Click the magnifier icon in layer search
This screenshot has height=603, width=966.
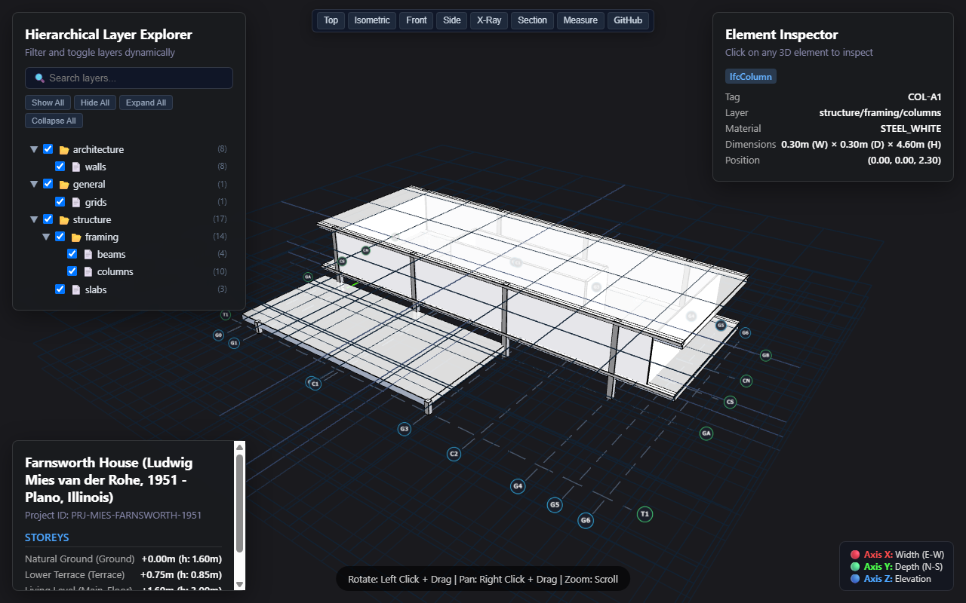(x=40, y=78)
